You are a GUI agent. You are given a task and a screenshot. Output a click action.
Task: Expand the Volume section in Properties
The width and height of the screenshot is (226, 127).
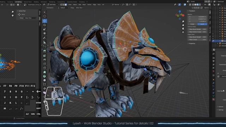click(x=220, y=107)
